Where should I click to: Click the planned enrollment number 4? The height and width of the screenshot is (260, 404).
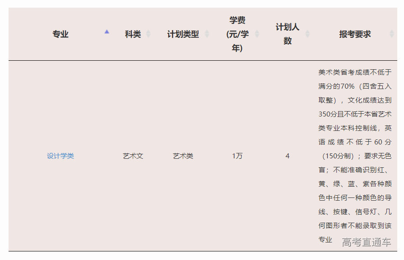tap(288, 156)
